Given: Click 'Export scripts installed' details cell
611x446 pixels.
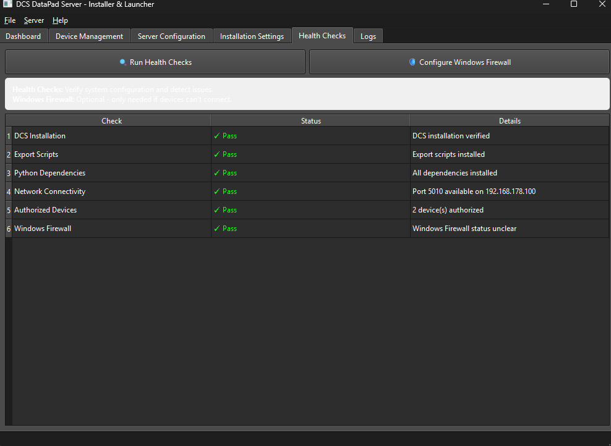Looking at the screenshot, I should [510, 154].
